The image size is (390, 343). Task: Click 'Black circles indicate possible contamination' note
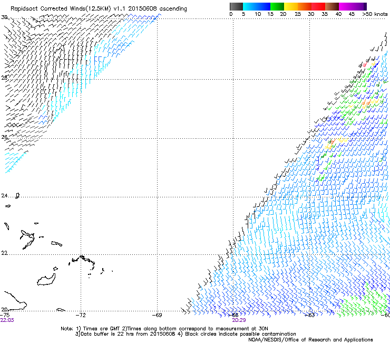click(x=240, y=334)
